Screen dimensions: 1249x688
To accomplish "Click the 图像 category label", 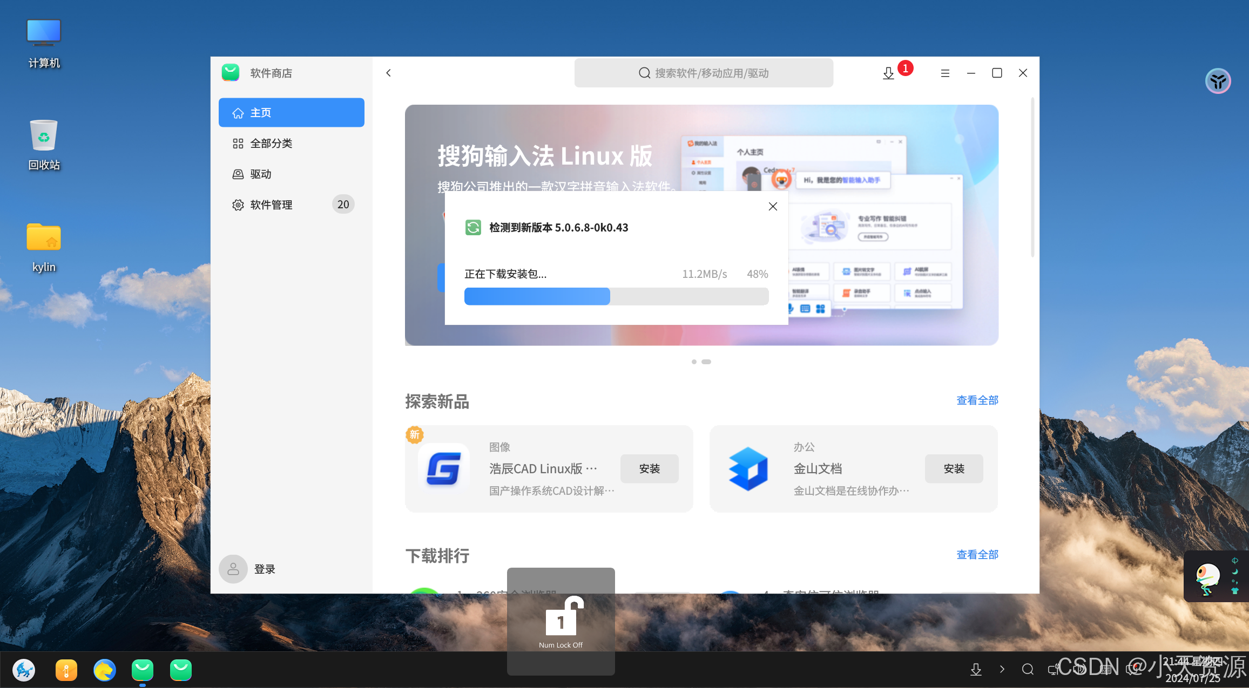I will tap(499, 447).
